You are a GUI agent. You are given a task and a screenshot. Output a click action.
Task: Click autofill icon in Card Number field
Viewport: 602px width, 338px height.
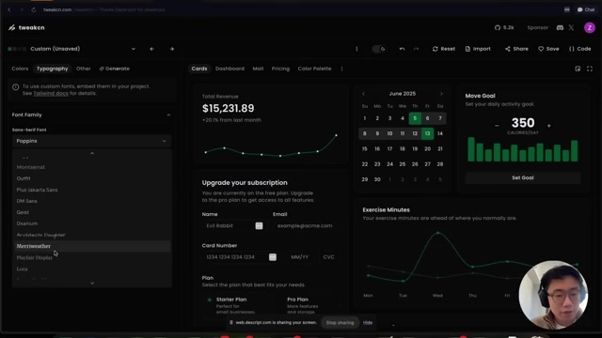[273, 257]
